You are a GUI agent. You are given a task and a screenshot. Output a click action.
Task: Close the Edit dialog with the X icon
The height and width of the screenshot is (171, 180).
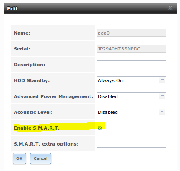click(x=170, y=8)
